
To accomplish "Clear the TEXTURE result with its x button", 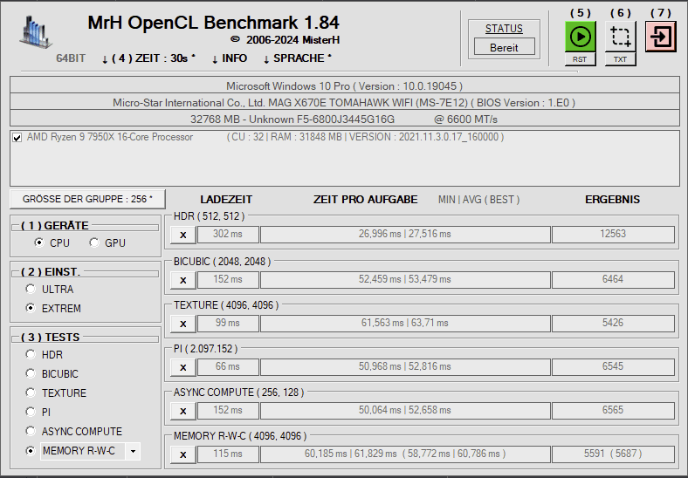I will (x=183, y=324).
